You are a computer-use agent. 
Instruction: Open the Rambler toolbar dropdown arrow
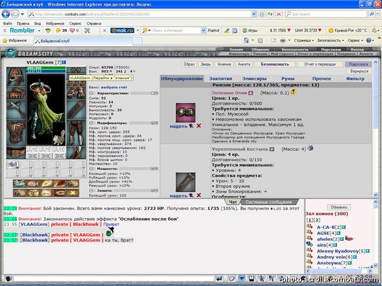[39, 31]
